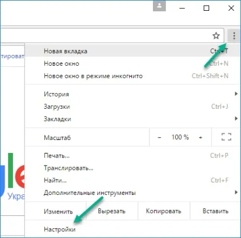Image resolution: width=241 pixels, height=238 pixels.
Task: Click the Изменить label
Action: pos(59,211)
